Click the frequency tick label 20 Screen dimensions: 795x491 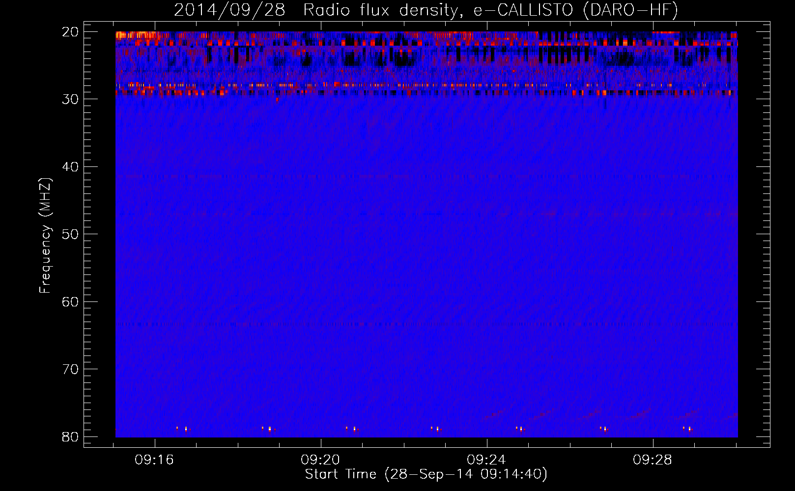pyautogui.click(x=71, y=32)
